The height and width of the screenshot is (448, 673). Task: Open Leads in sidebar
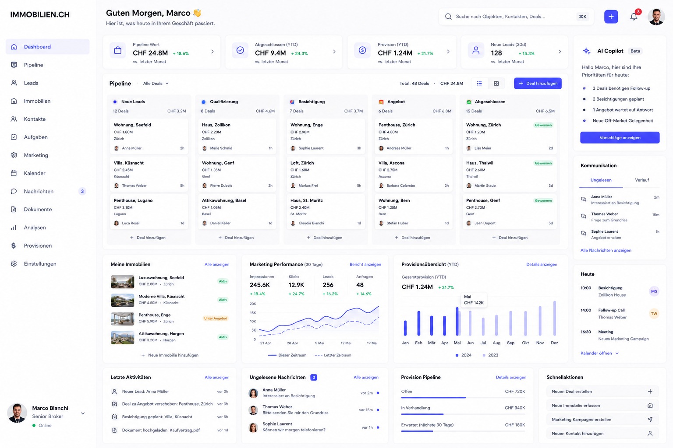click(x=47, y=83)
